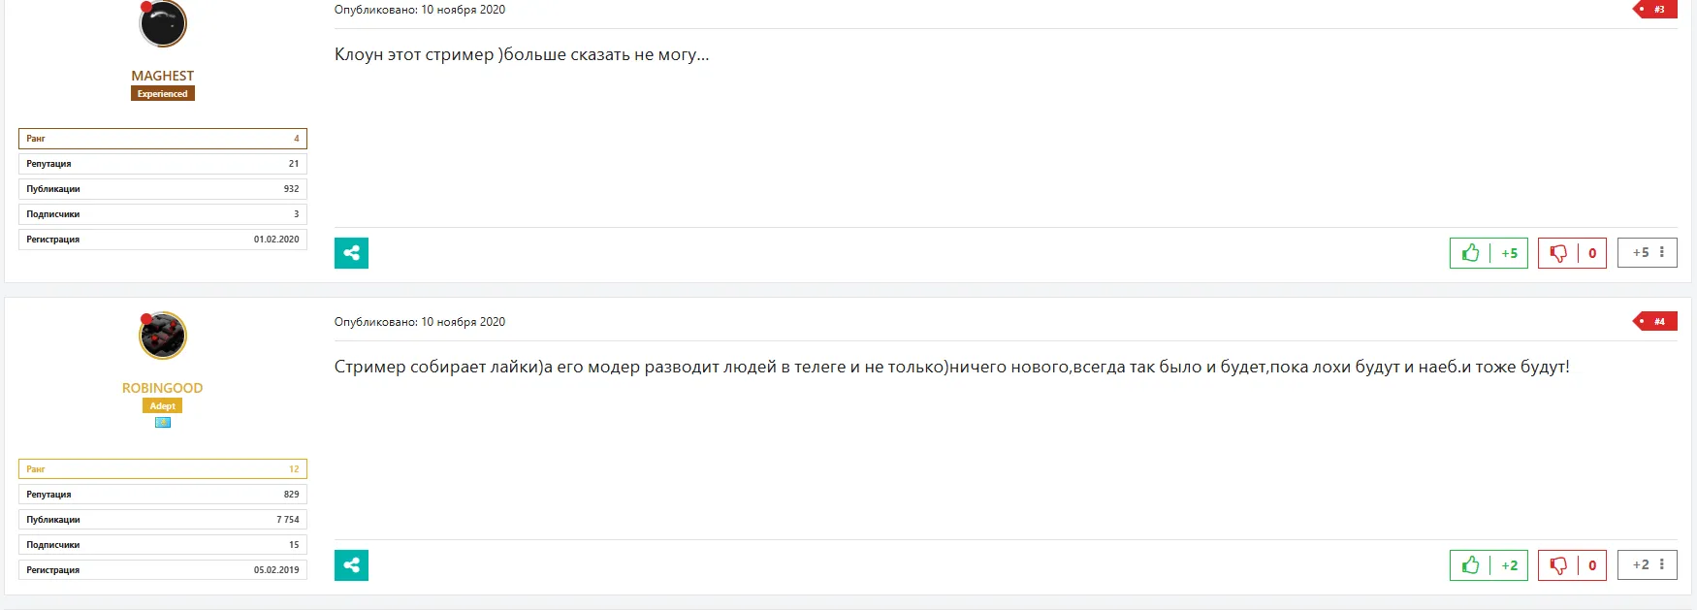Click the 0 dislike count on MAGHEST's post
1697x610 pixels.
1592,253
